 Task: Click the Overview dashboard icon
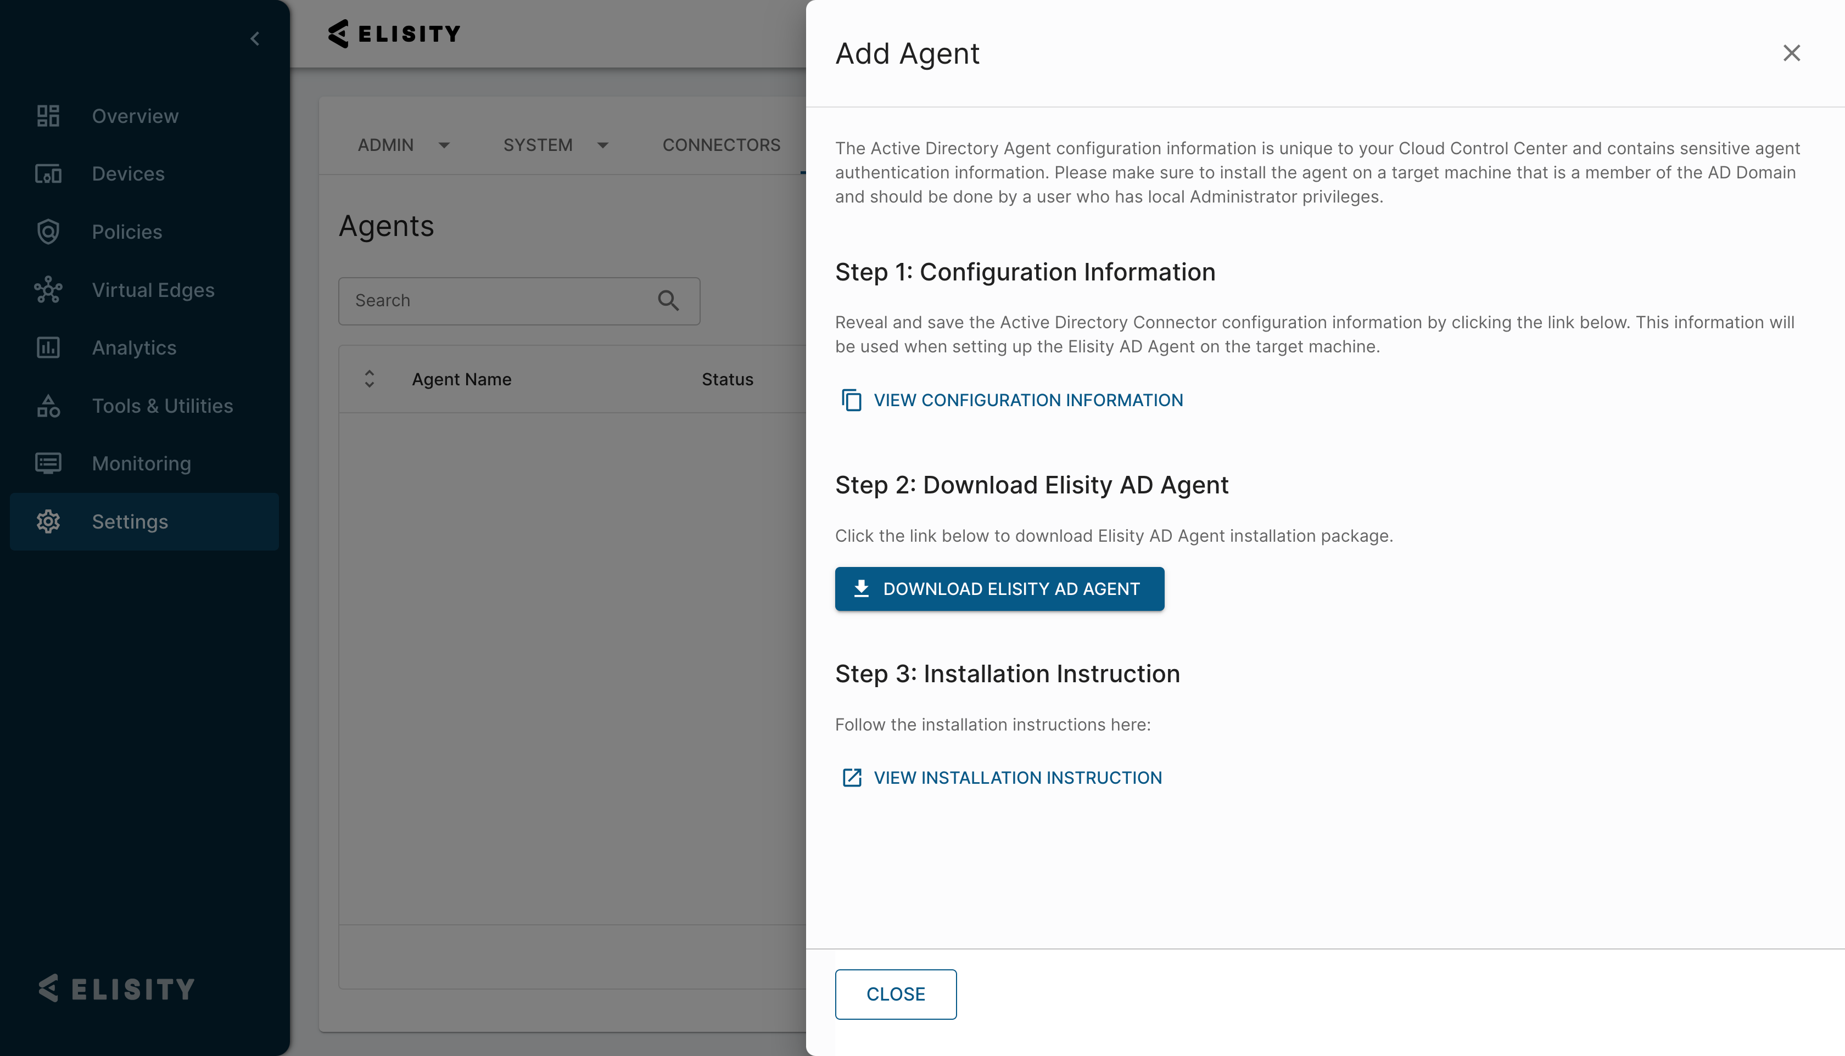48,116
